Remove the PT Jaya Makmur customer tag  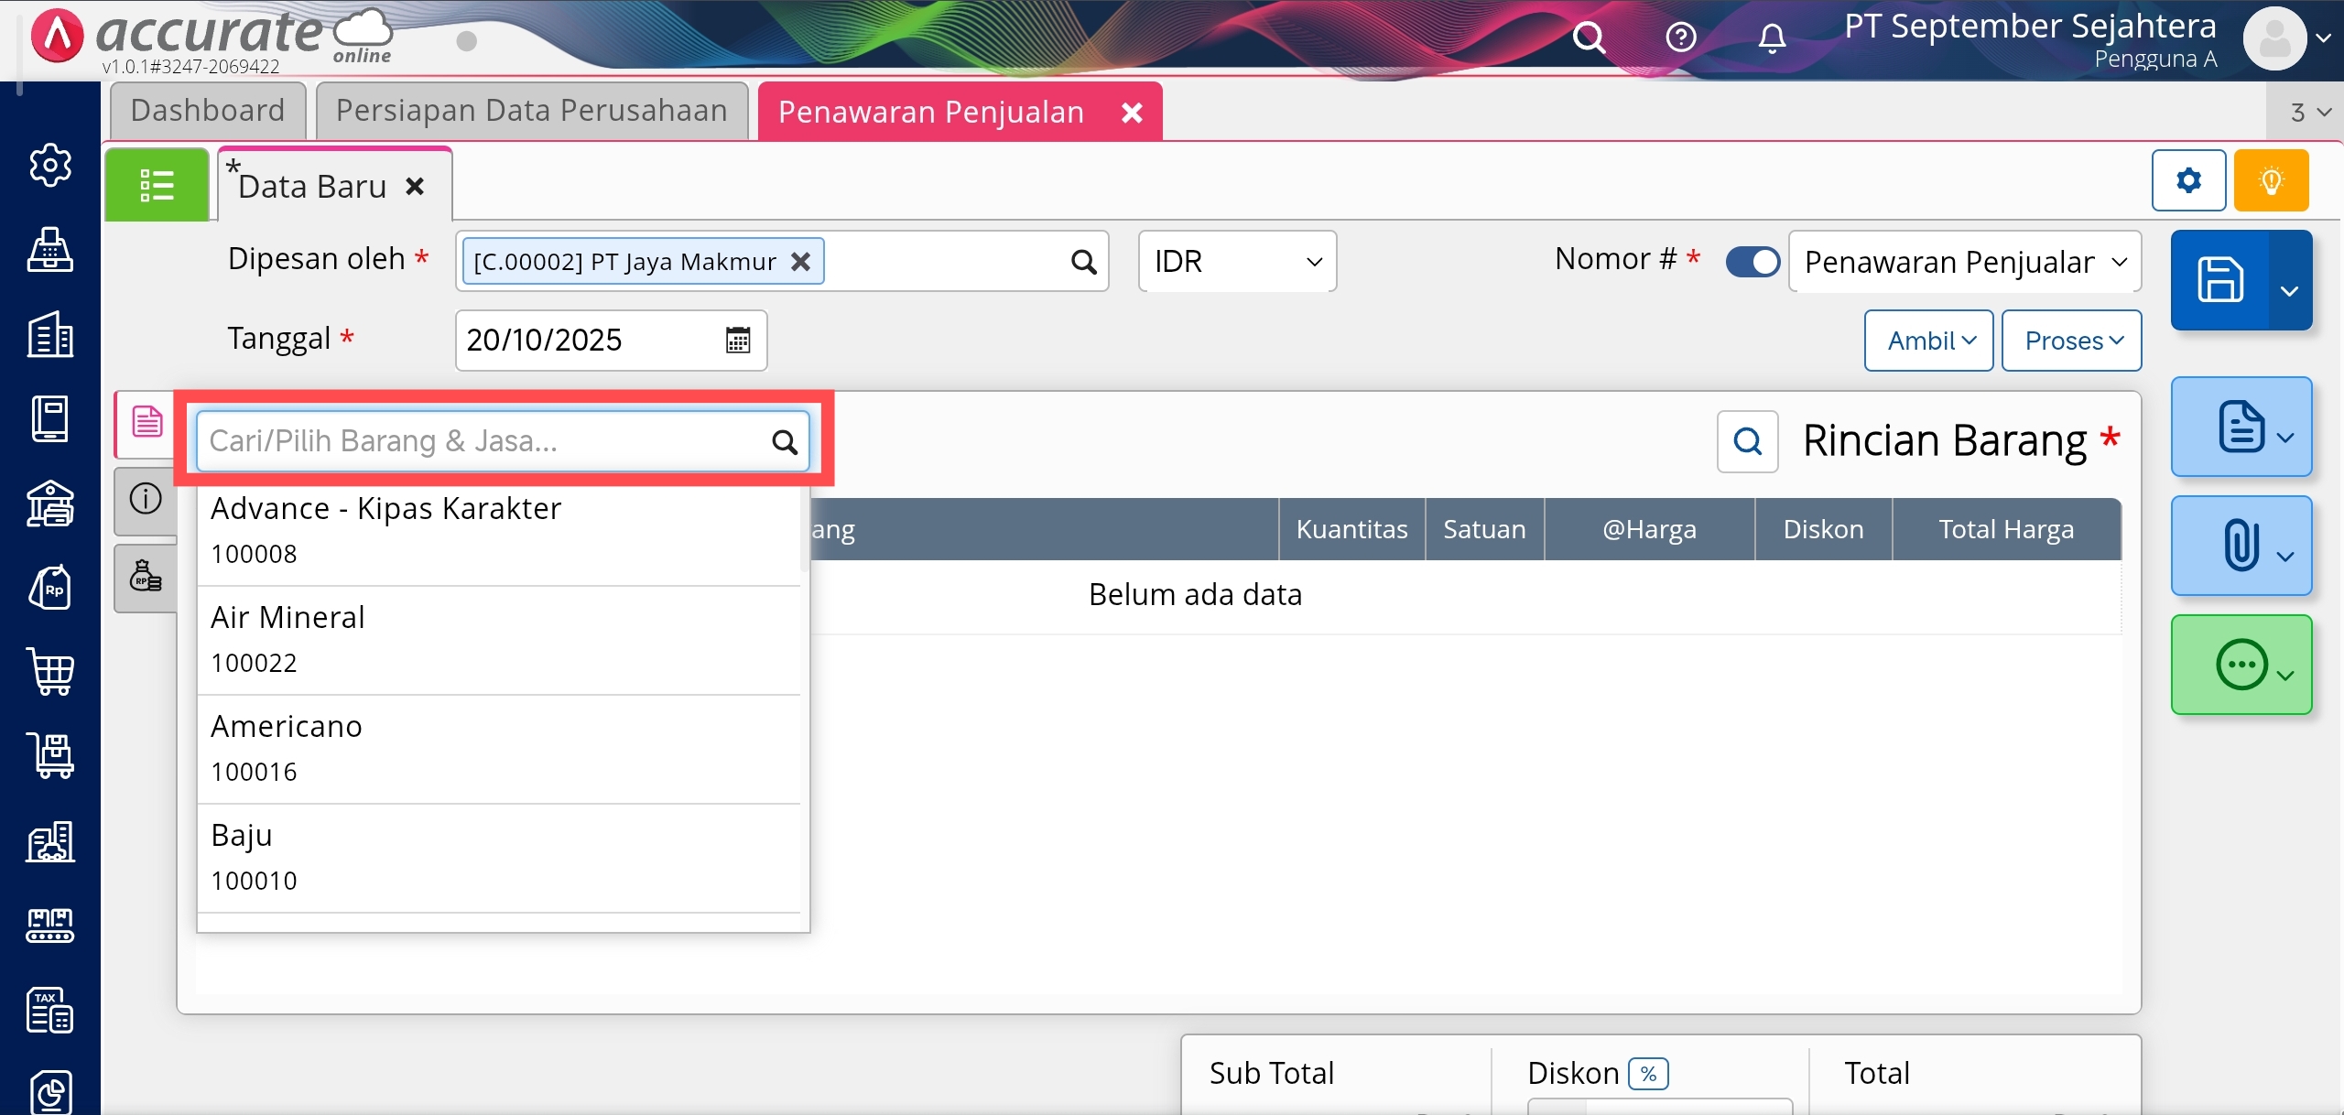click(801, 262)
